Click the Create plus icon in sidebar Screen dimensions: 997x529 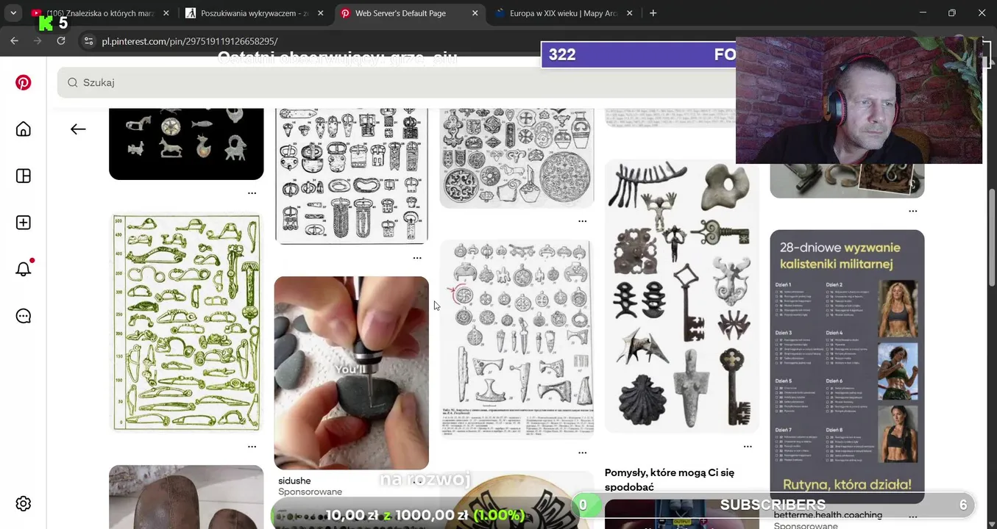point(24,223)
